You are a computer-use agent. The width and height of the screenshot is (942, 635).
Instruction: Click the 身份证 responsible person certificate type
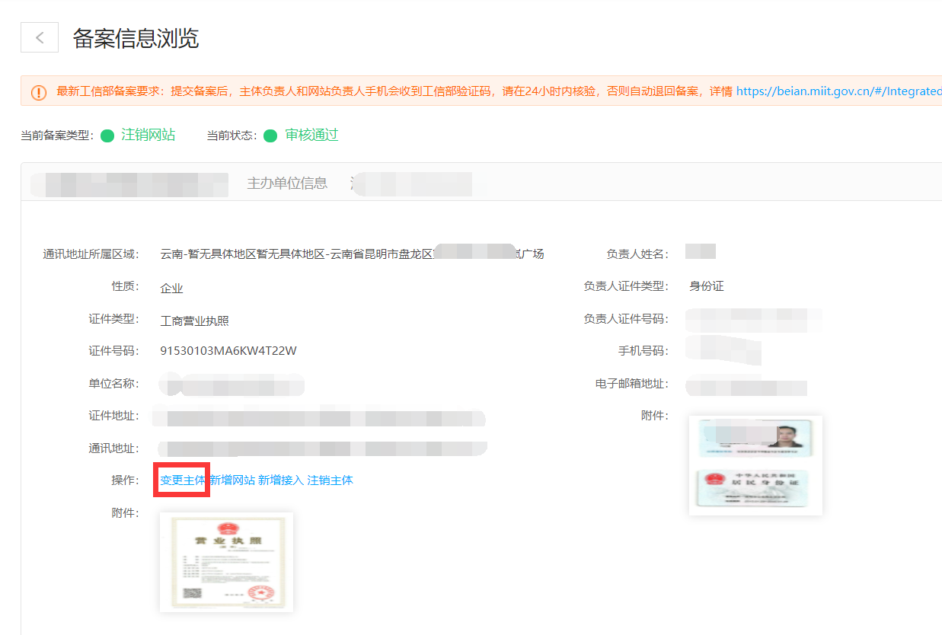tap(706, 285)
